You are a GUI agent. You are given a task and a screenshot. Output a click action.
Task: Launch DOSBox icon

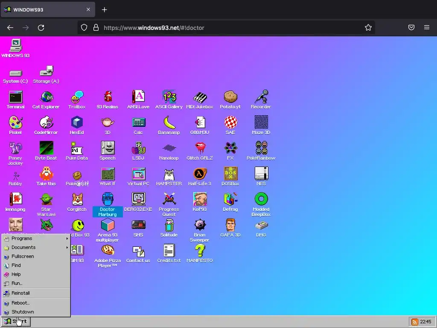(230, 177)
